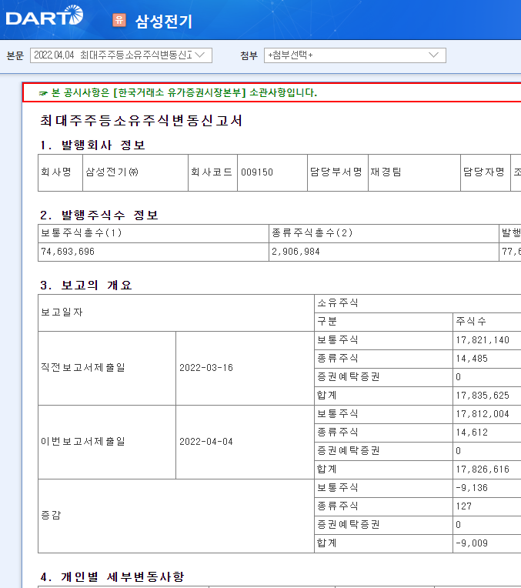
Task: Open the 본문 document dropdown
Action: coord(121,55)
